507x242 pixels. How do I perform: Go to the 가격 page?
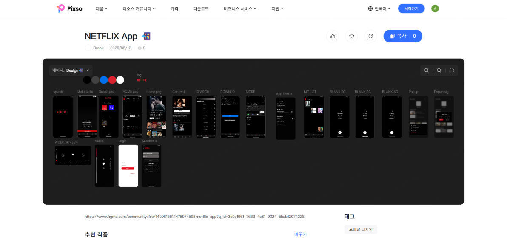click(x=174, y=9)
